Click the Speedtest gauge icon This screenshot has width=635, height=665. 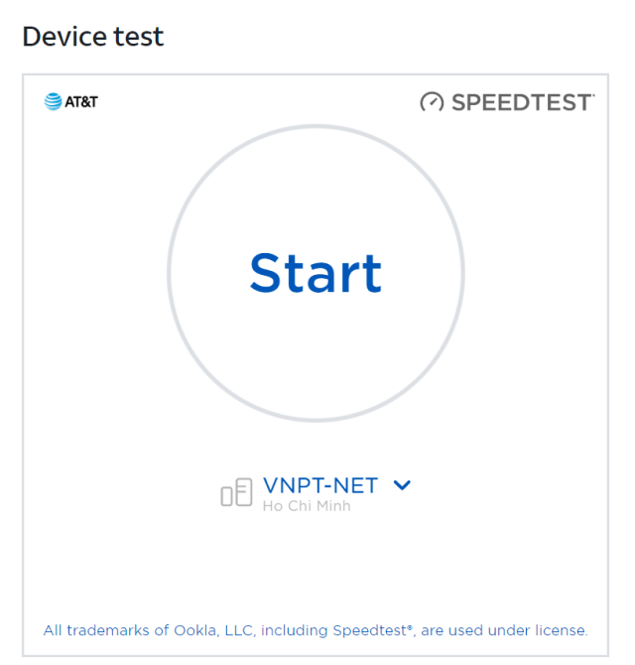432,102
